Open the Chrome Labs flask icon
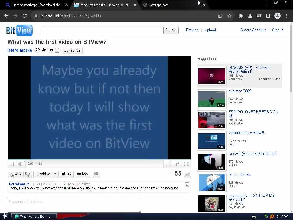 pyautogui.click(x=250, y=16)
